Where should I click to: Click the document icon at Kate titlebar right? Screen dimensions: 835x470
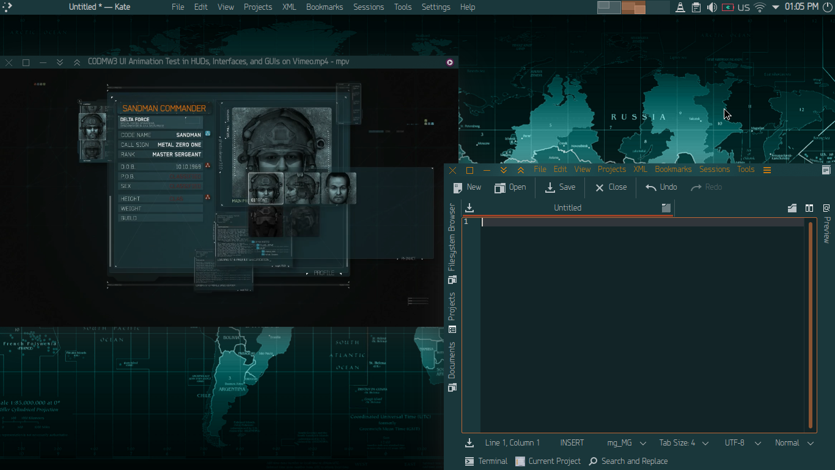(x=826, y=170)
